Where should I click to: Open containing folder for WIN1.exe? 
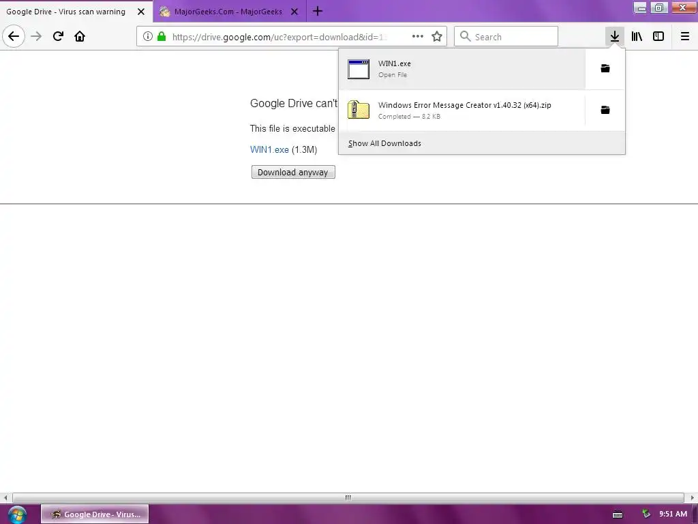(605, 69)
